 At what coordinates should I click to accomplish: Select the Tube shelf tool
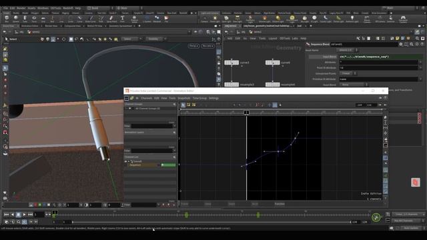click(25, 19)
